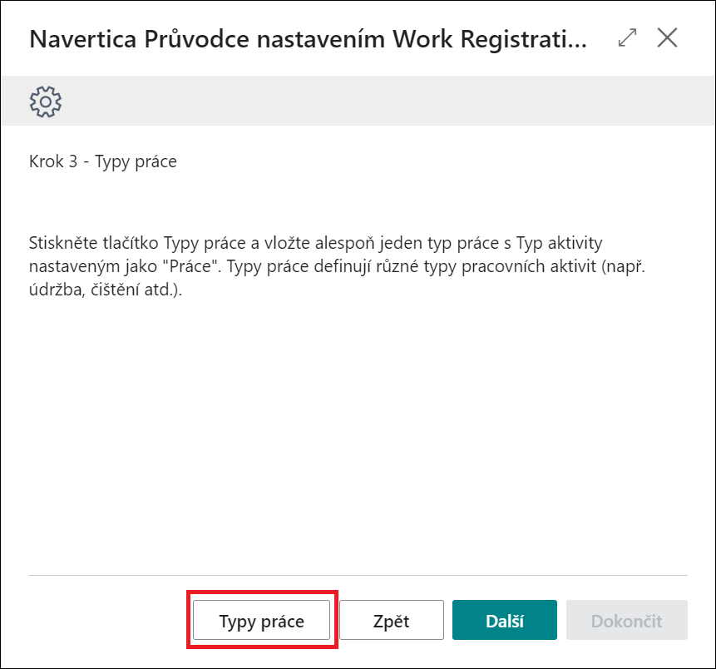The height and width of the screenshot is (669, 716).
Task: Click the settings gear icon in banner
Action: 46,101
